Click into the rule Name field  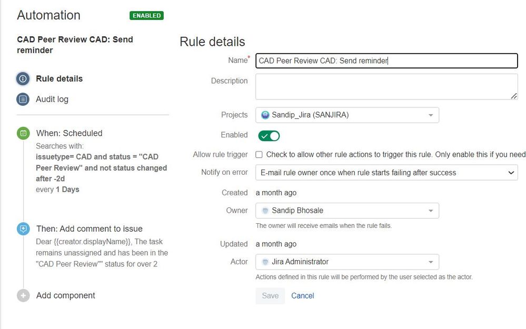(386, 61)
